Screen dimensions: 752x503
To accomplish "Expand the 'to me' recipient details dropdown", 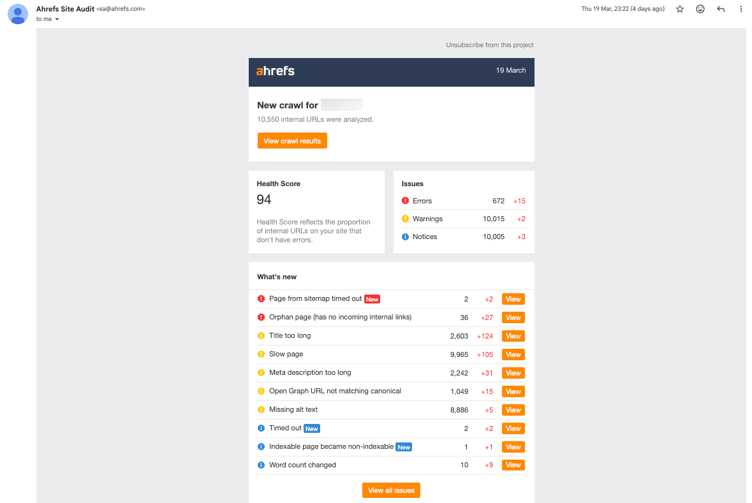I will (48, 19).
